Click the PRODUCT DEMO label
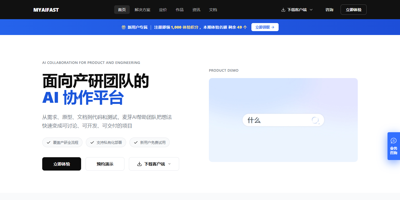This screenshot has height=200, width=400. tap(224, 71)
